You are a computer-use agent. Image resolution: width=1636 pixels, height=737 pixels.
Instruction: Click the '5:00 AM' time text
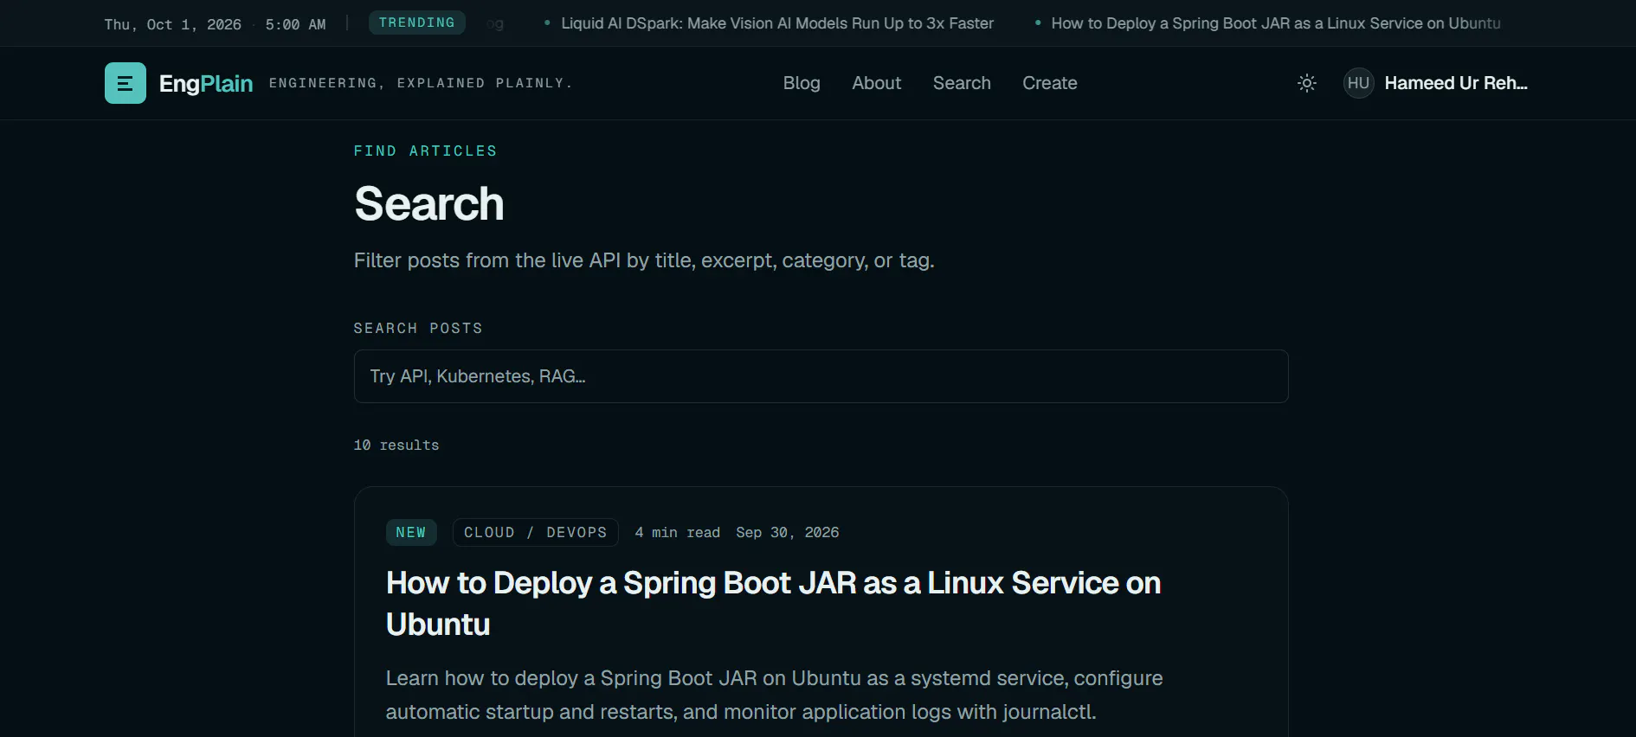coord(295,24)
